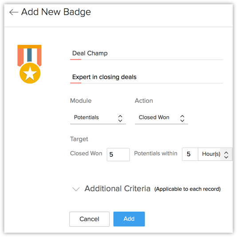Click the Additional Criteria heading text
Viewport: 237px width, 237px height.
tap(118, 189)
